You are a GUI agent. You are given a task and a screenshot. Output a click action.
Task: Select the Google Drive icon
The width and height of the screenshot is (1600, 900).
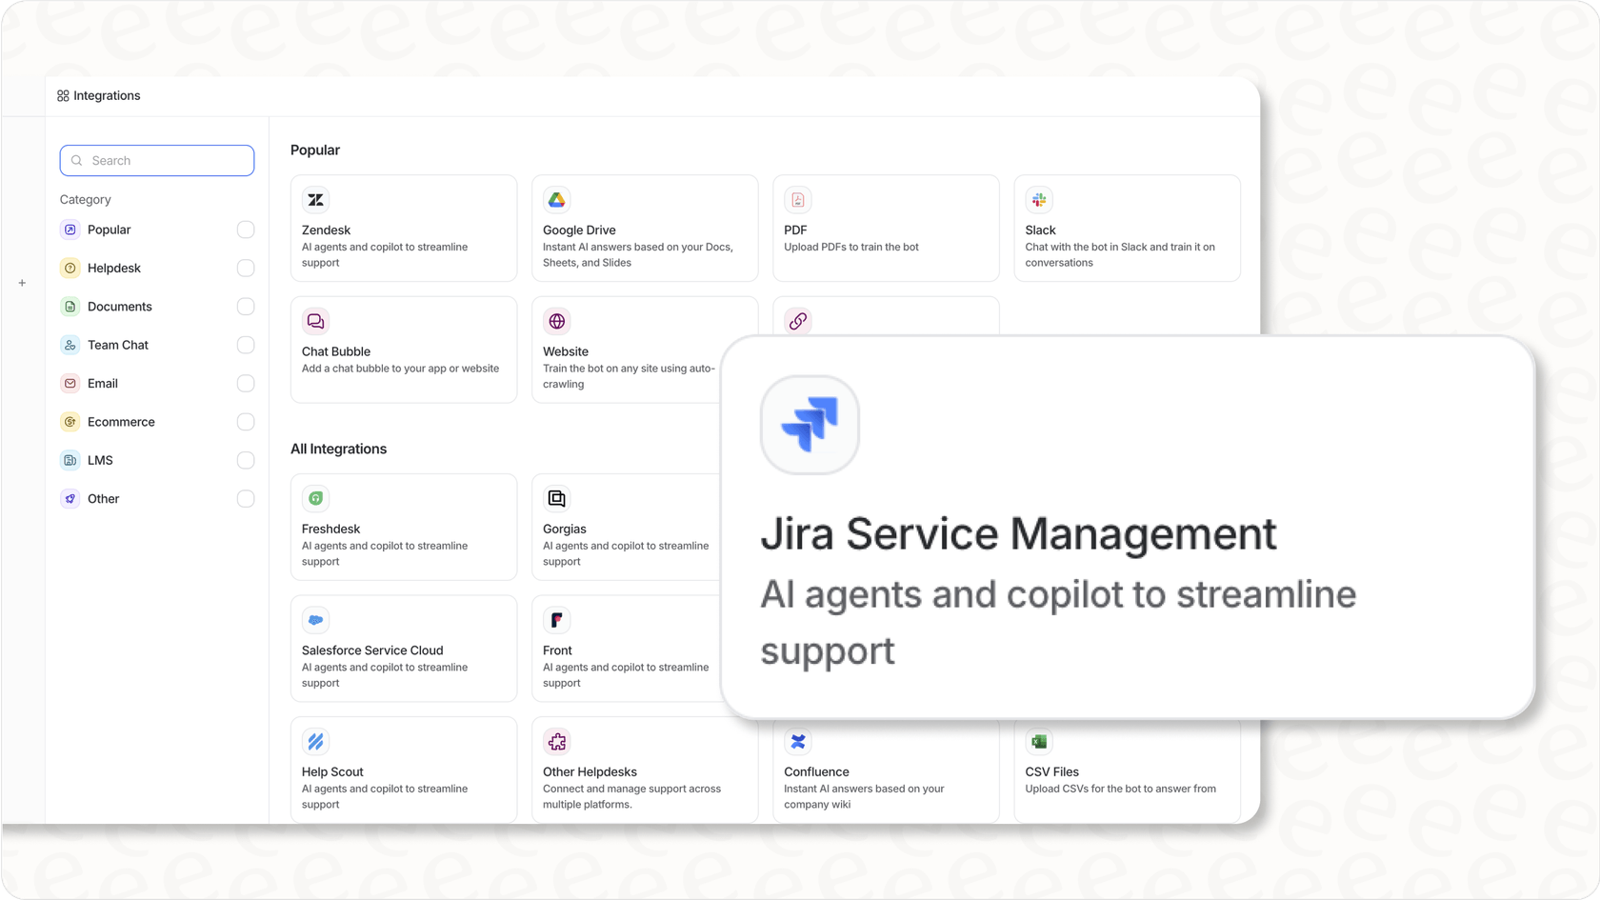(556, 199)
